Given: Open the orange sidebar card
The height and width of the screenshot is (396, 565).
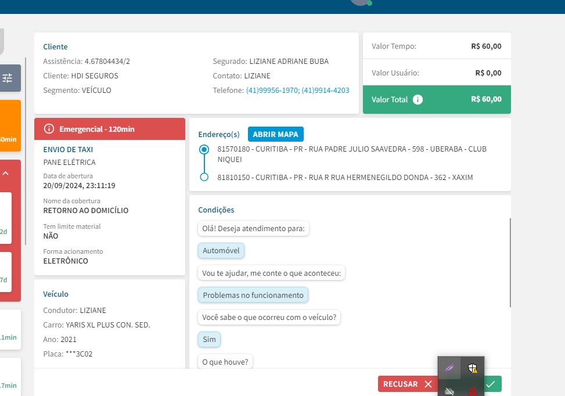Looking at the screenshot, I should (10, 125).
